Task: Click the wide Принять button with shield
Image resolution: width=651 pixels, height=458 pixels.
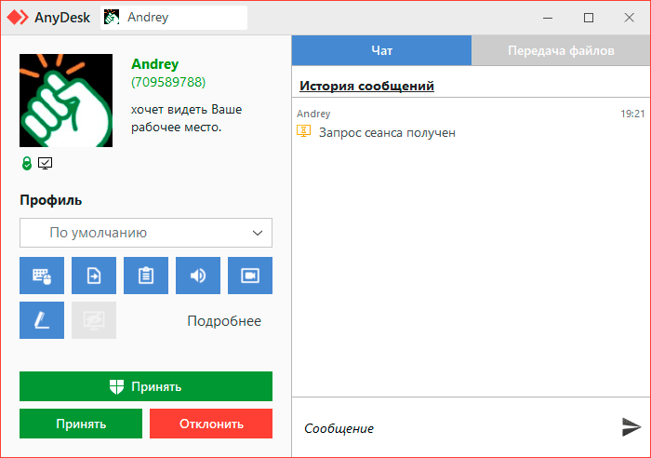Action: tap(146, 386)
